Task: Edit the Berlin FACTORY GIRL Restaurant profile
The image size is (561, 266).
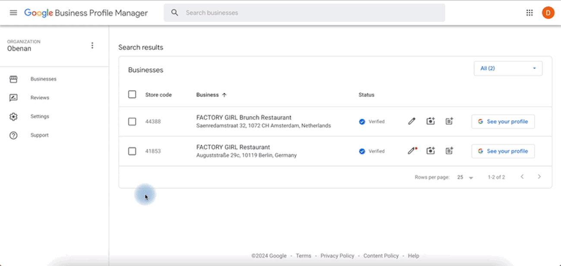Action: tap(412, 151)
